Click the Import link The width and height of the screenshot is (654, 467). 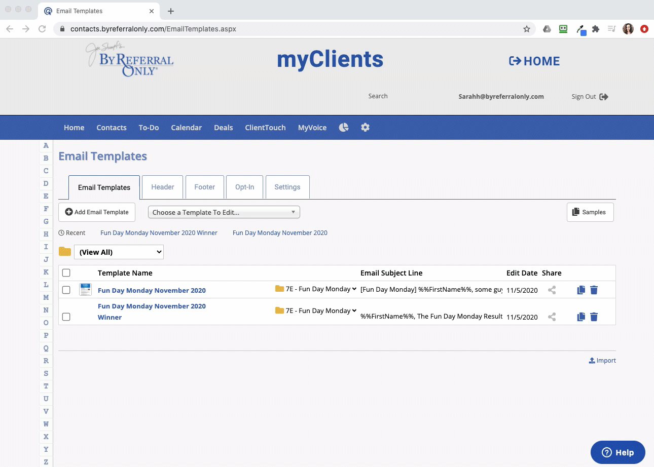point(602,361)
